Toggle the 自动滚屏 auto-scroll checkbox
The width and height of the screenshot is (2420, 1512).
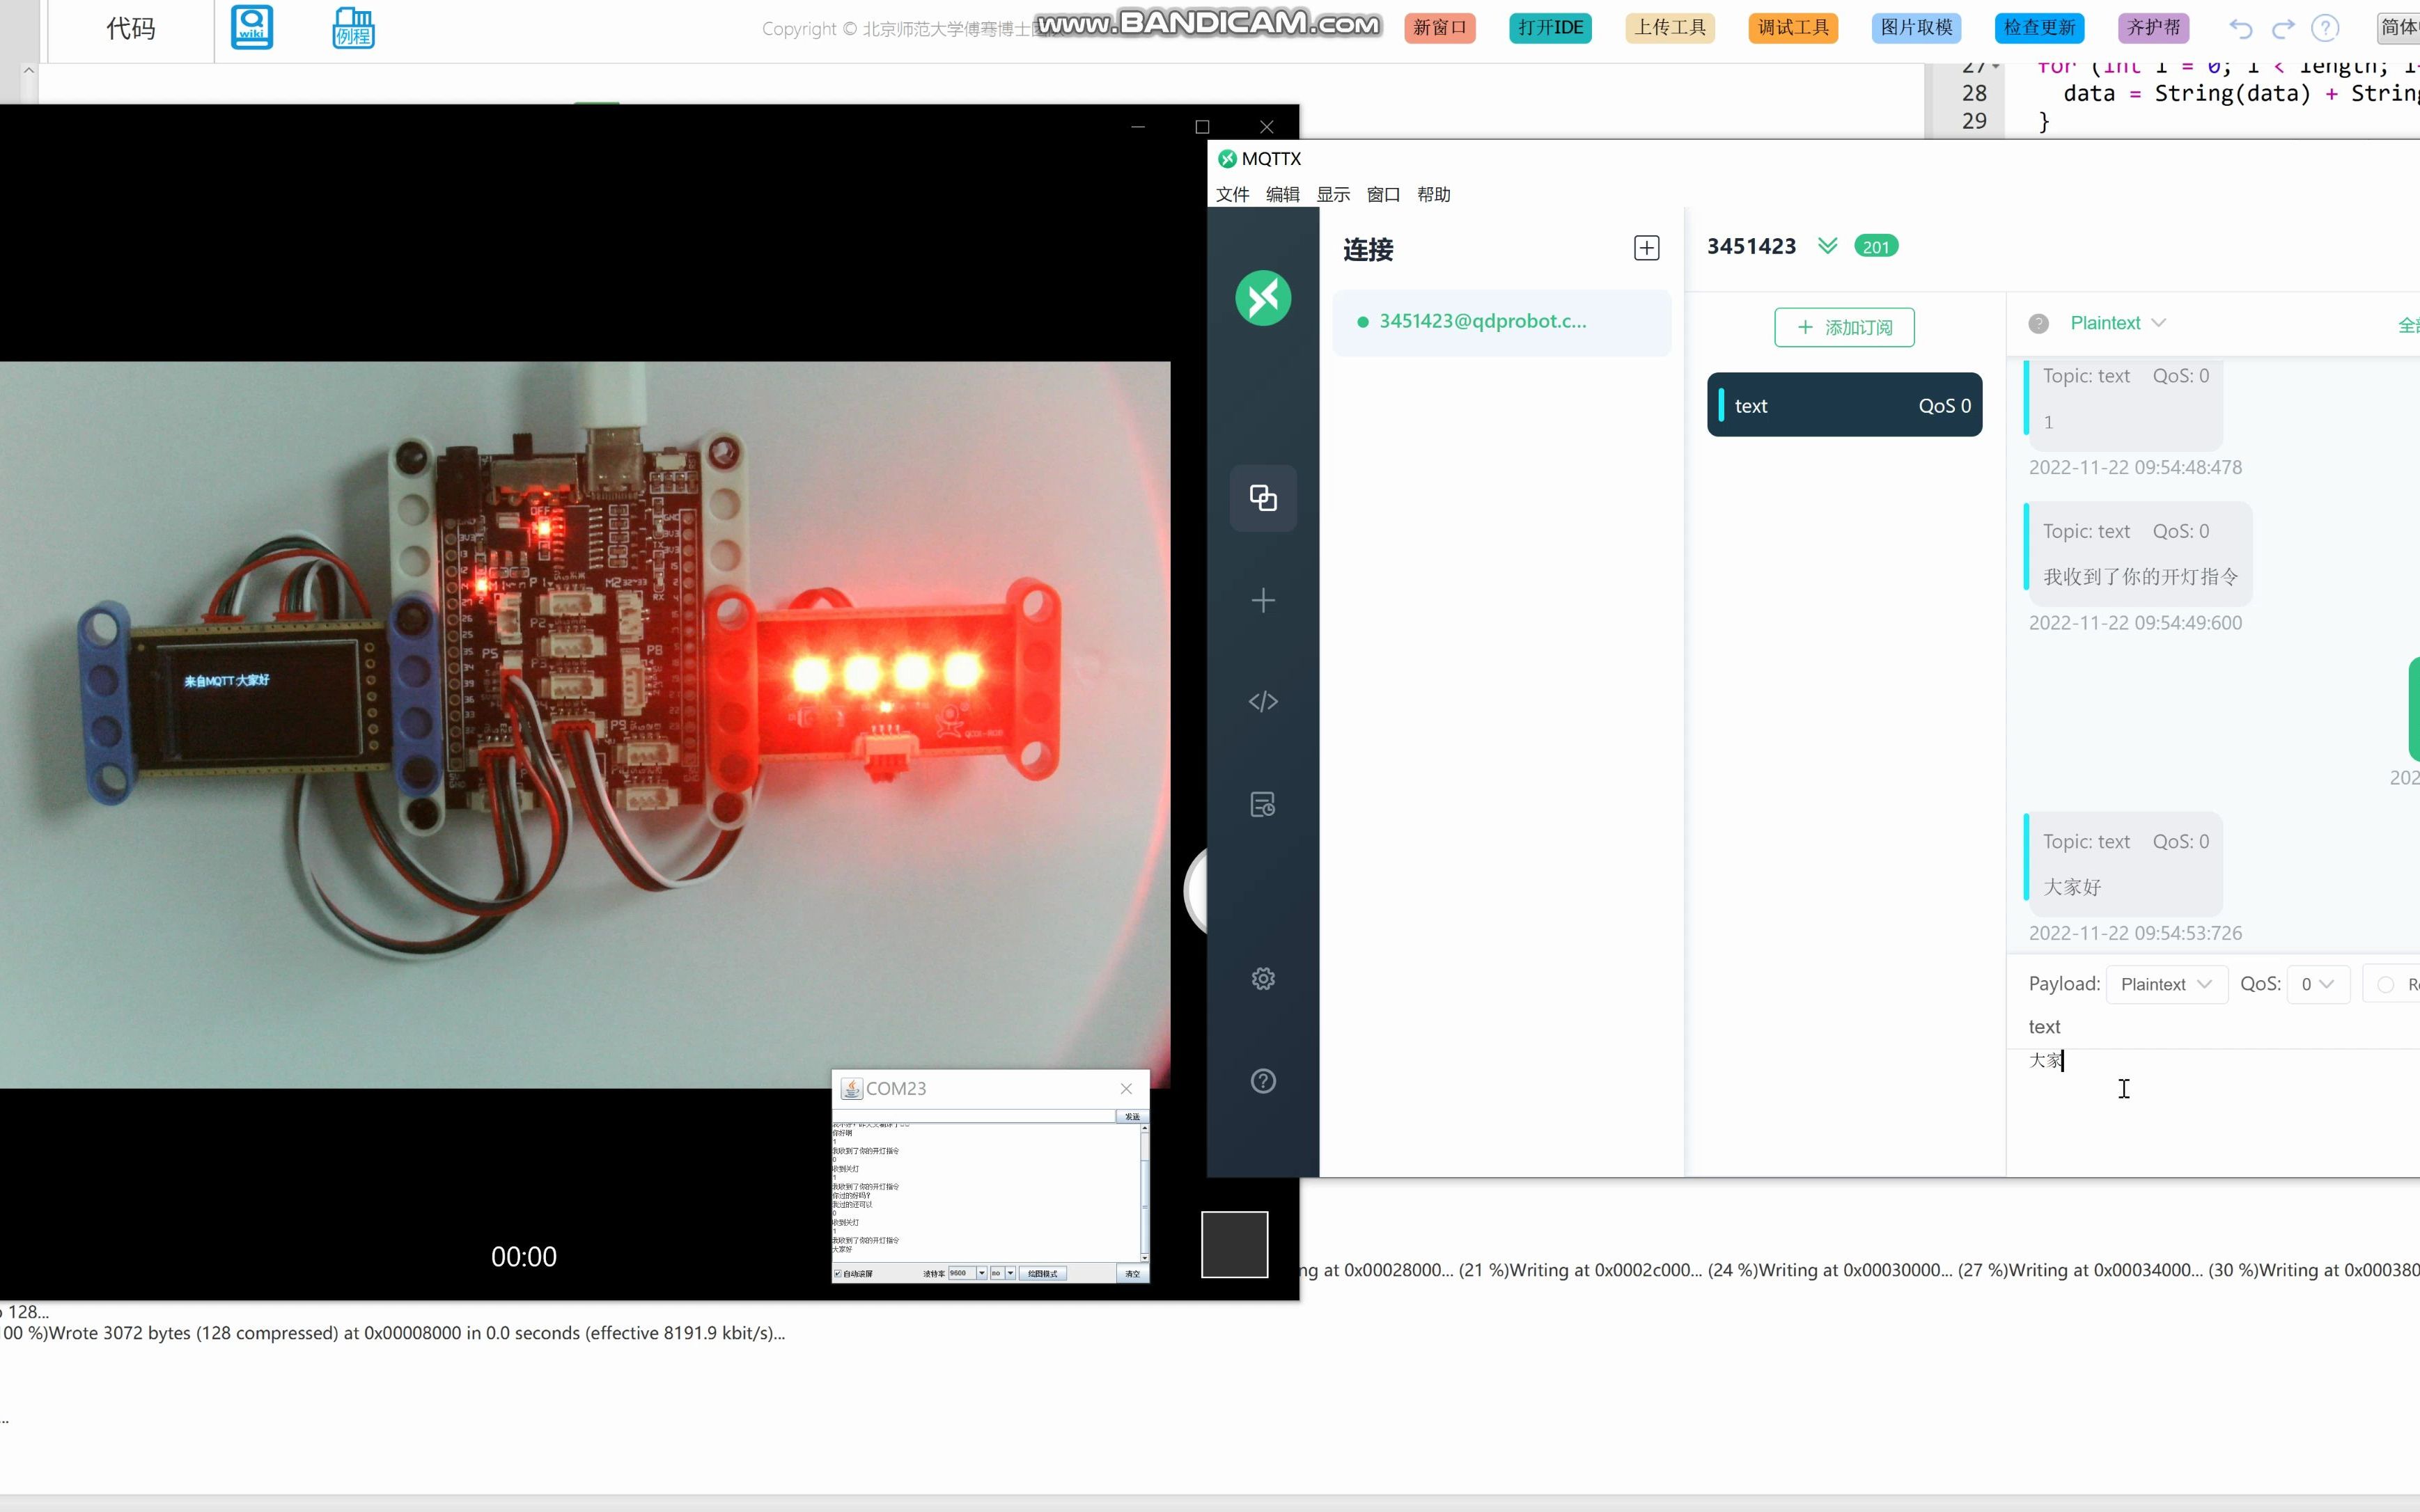coord(838,1274)
